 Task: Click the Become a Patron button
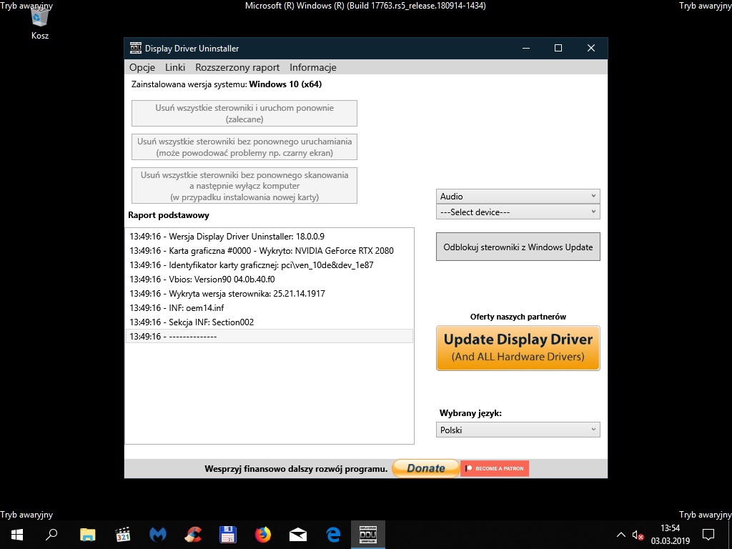pos(495,468)
